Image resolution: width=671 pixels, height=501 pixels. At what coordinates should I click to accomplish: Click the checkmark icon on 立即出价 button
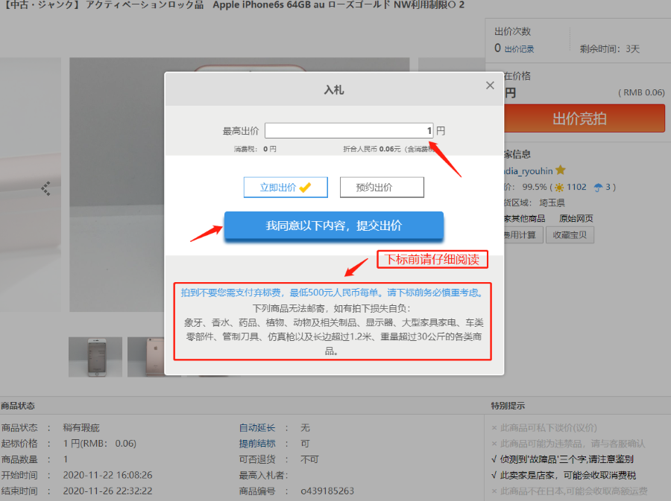click(306, 187)
